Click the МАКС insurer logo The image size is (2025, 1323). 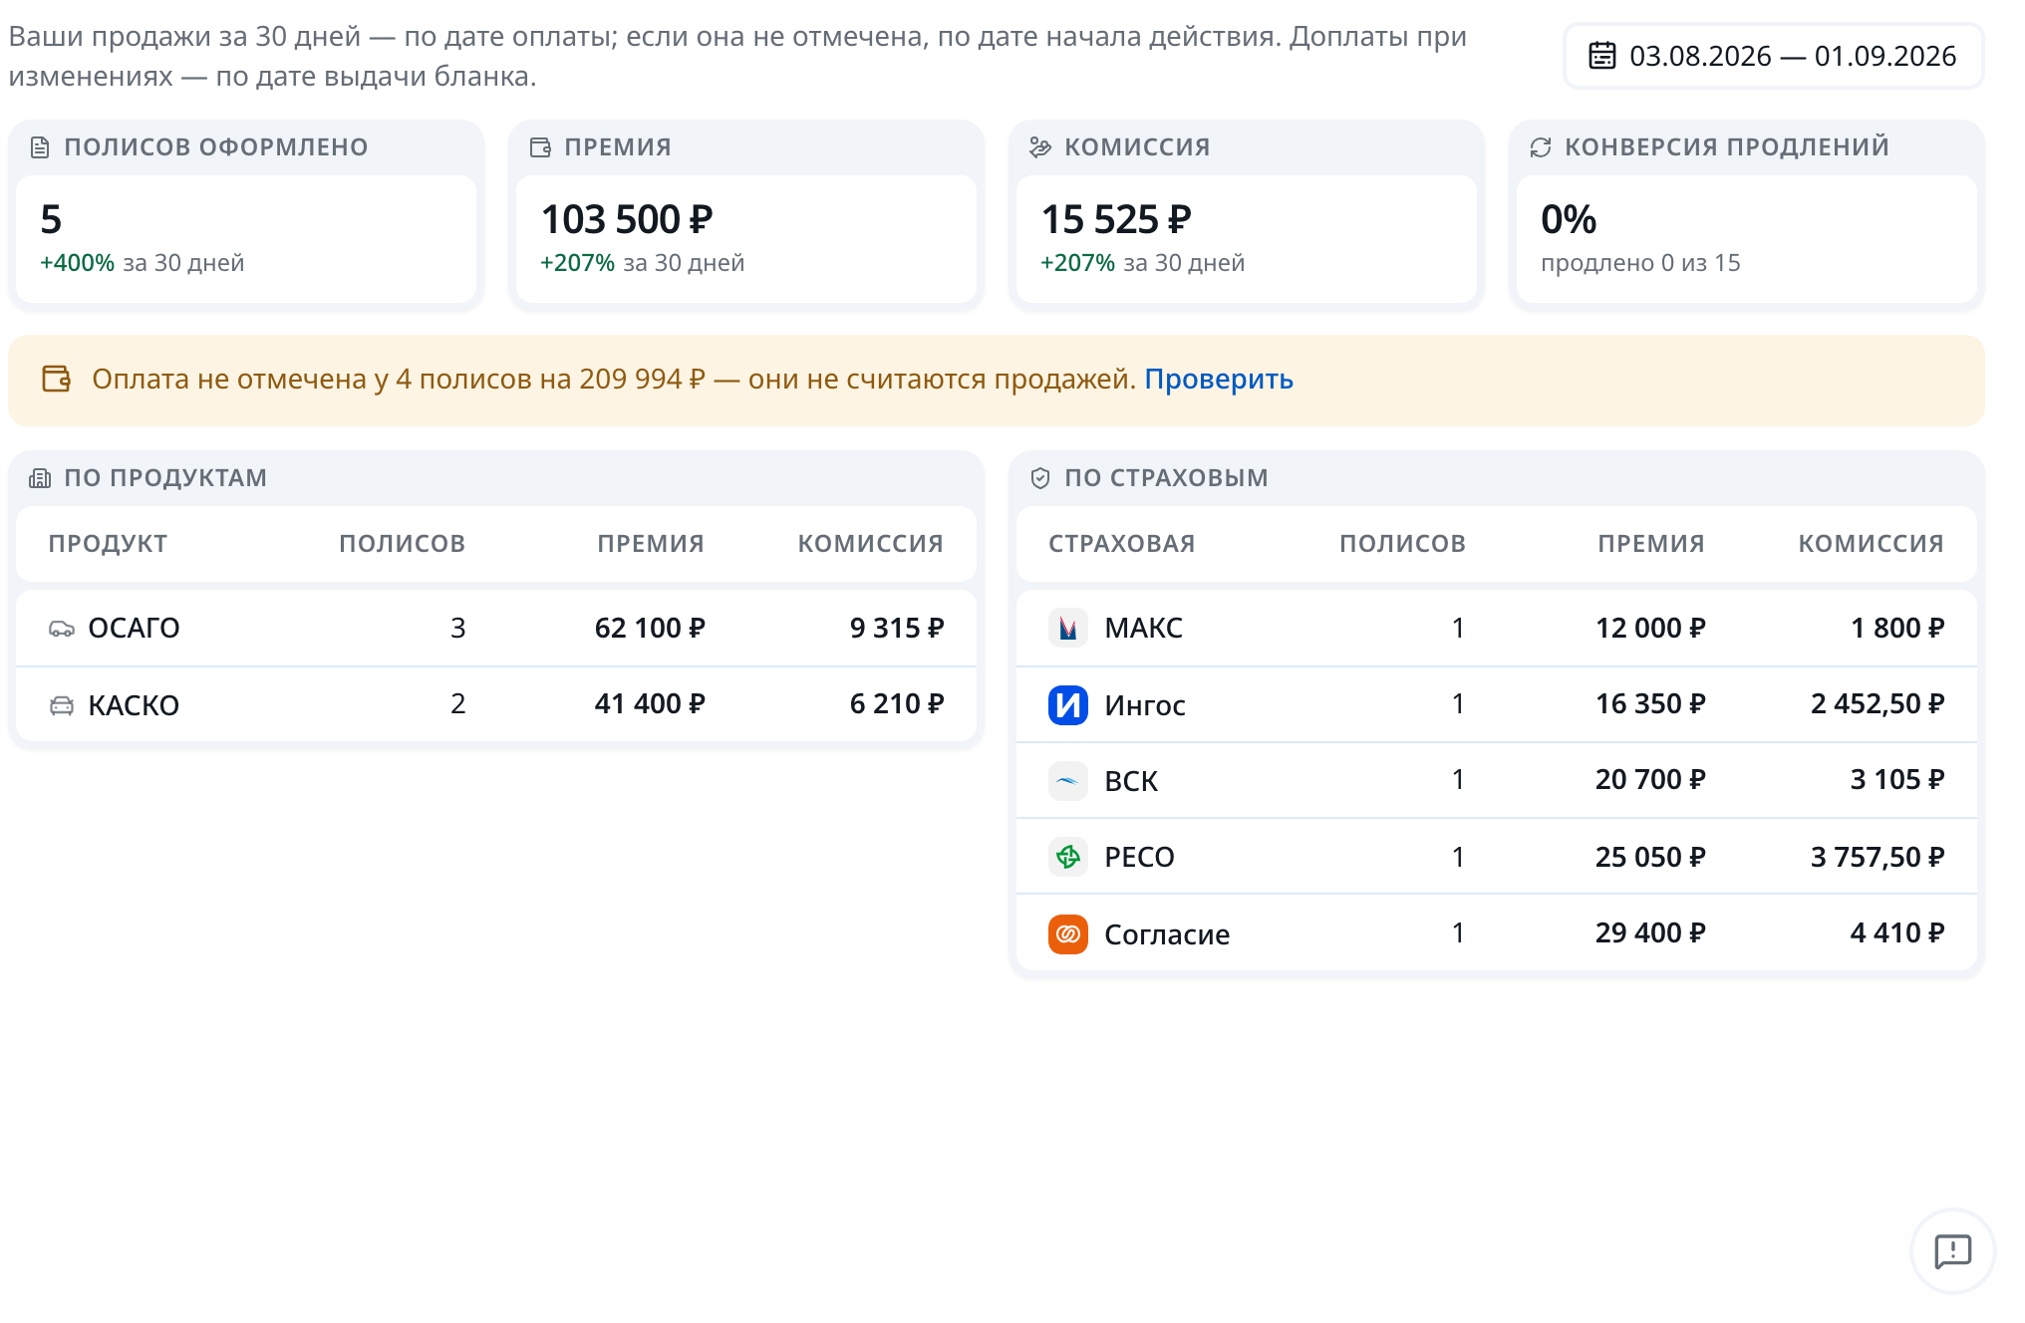[1067, 628]
